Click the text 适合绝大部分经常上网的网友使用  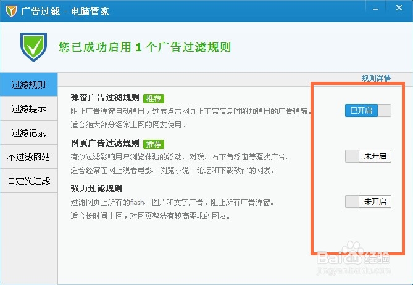click(128, 125)
